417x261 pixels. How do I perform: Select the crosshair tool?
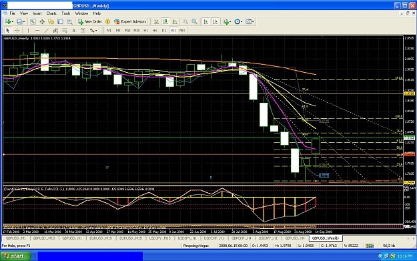pyautogui.click(x=17, y=31)
